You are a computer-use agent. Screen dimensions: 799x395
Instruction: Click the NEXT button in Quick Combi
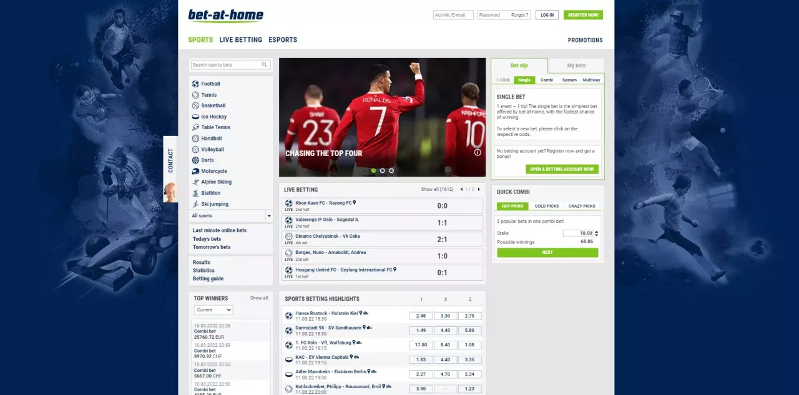[547, 253]
